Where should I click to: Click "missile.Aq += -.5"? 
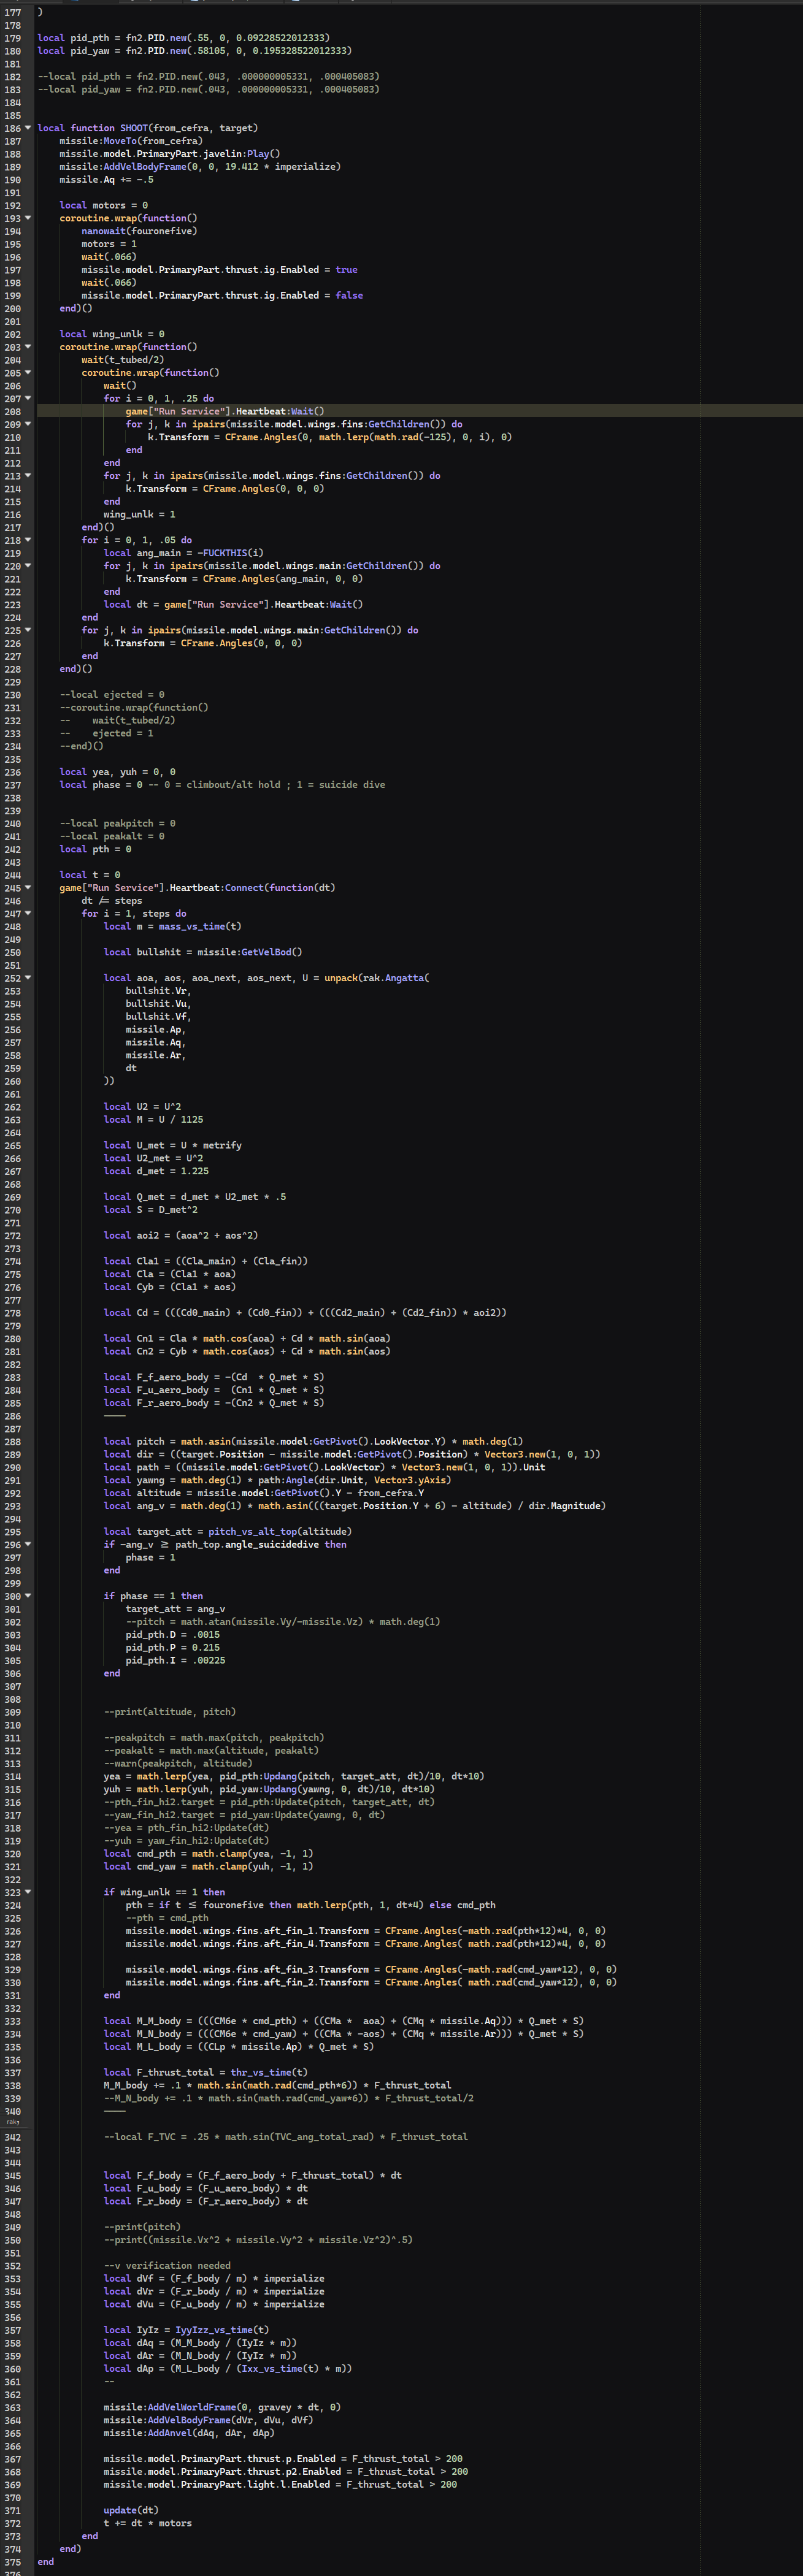[106, 180]
